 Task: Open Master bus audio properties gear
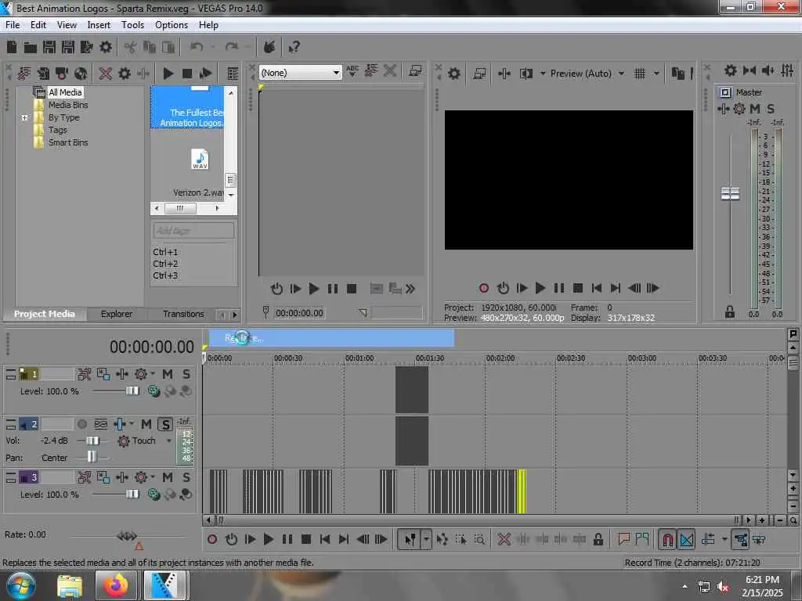click(731, 70)
